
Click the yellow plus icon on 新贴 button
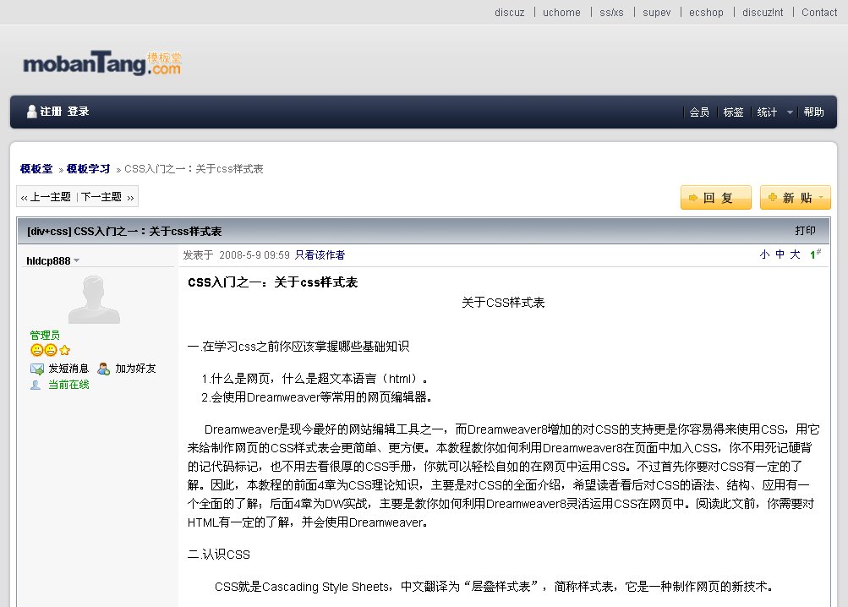pyautogui.click(x=772, y=197)
